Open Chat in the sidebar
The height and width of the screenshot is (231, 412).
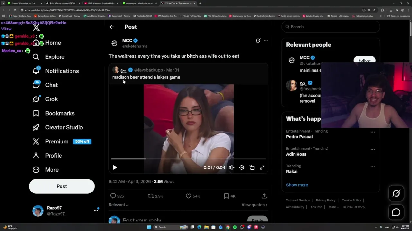(x=45, y=85)
